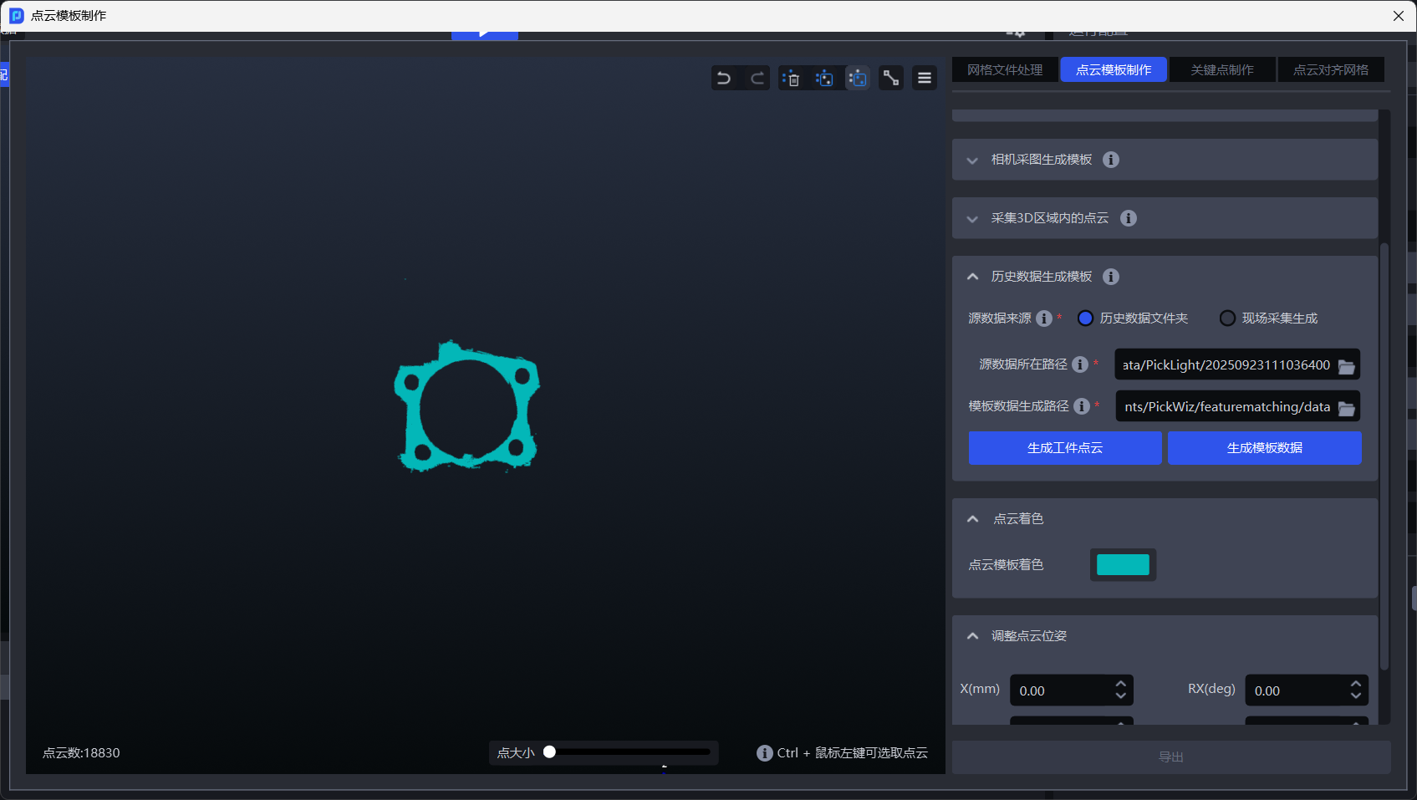Click the two-connected-squares measure line icon
Screen dimensions: 1417x800
pyautogui.click(x=891, y=79)
